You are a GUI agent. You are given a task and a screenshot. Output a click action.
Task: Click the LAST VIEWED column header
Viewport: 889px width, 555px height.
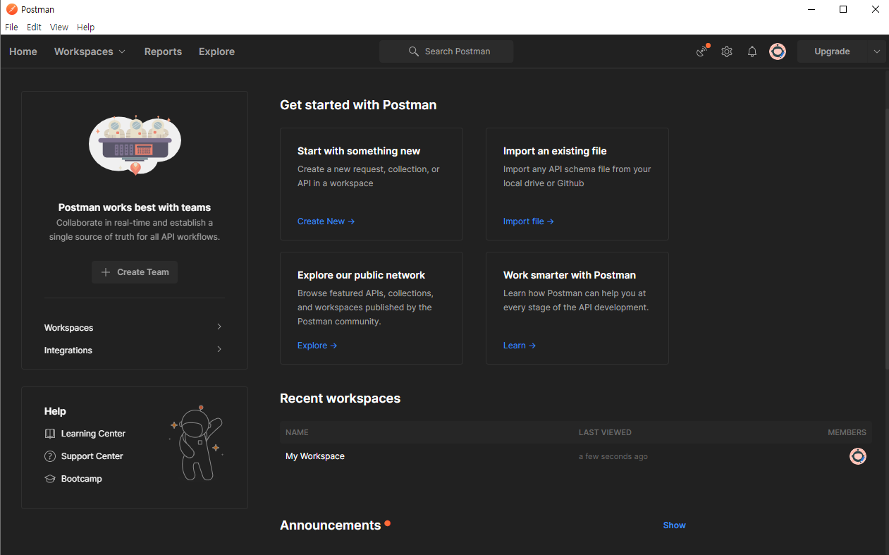click(605, 432)
